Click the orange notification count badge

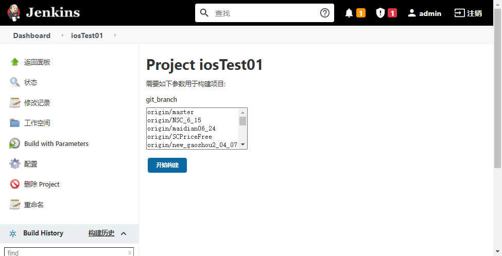click(x=361, y=13)
